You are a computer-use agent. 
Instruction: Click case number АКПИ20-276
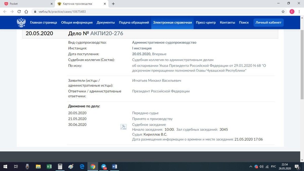pos(107,33)
